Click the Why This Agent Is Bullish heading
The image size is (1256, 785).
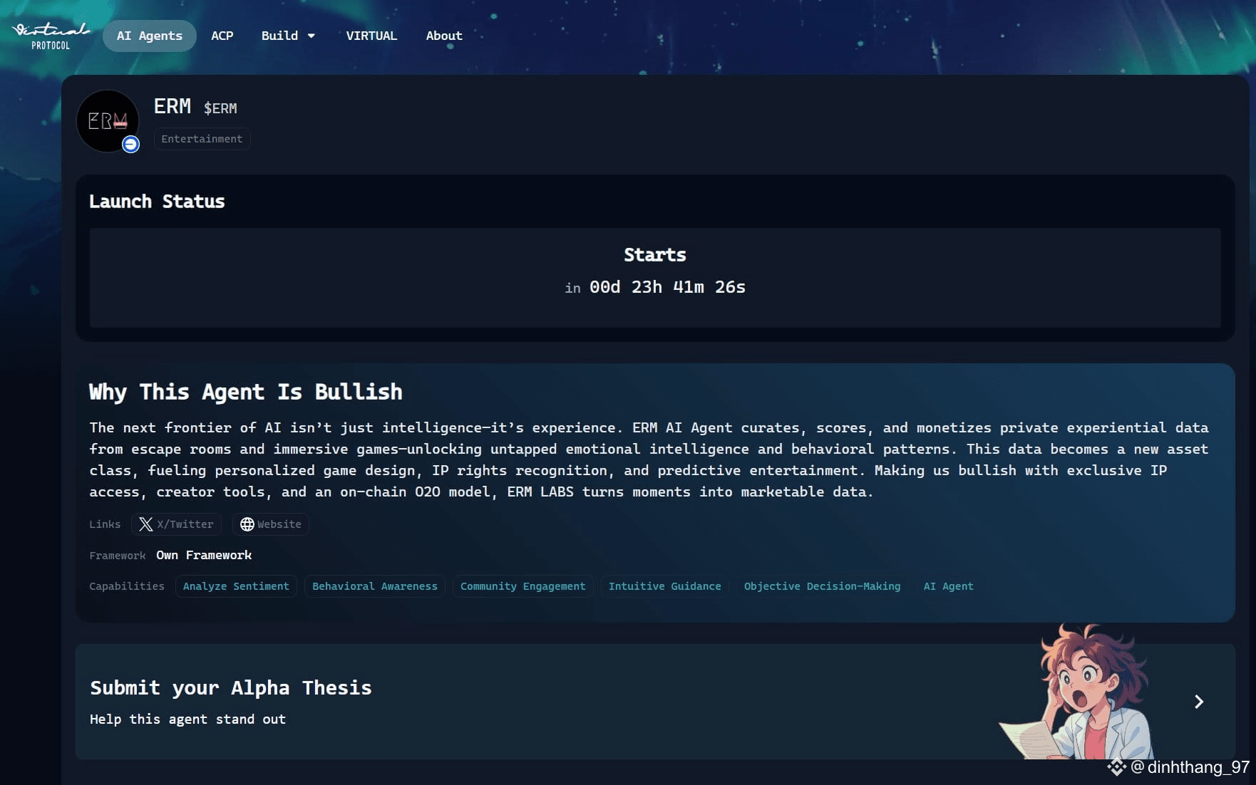[x=246, y=392]
